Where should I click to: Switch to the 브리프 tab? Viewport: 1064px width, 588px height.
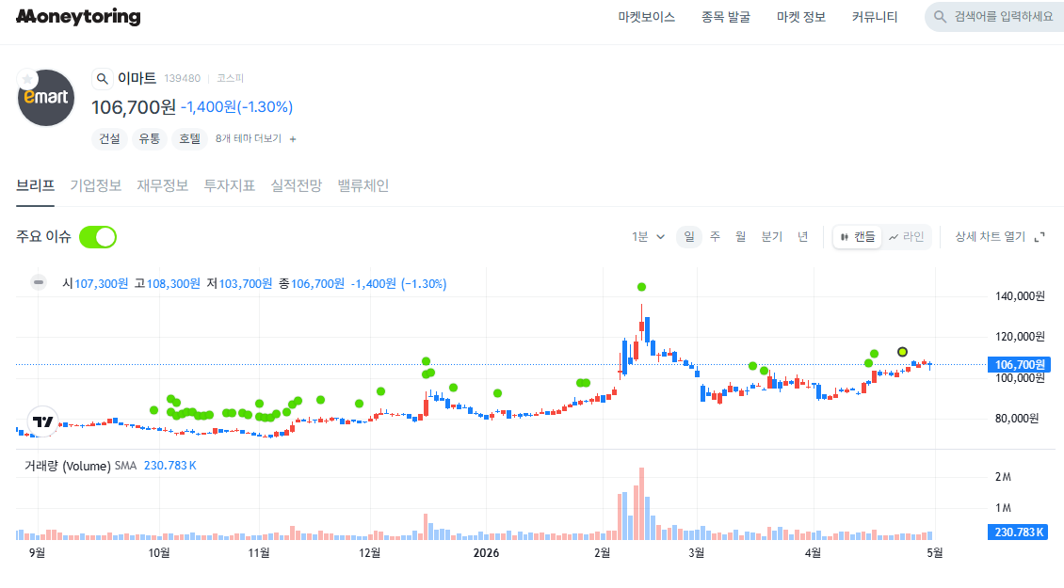(35, 186)
